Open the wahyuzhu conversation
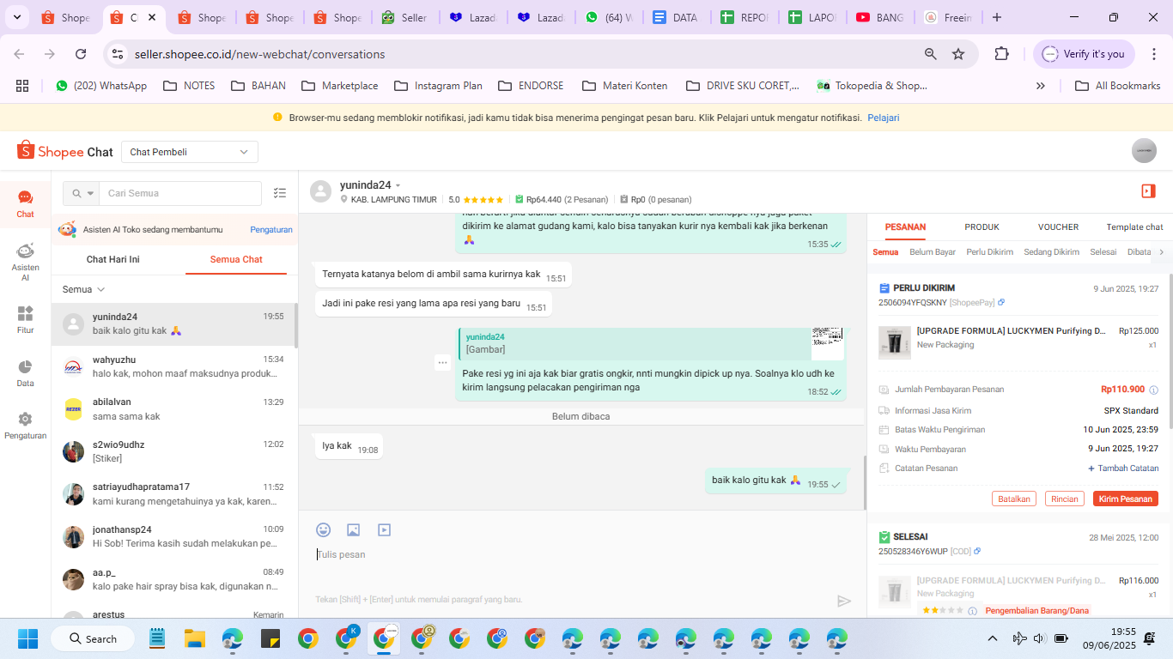Screen dimensions: 1173x659 [174, 366]
